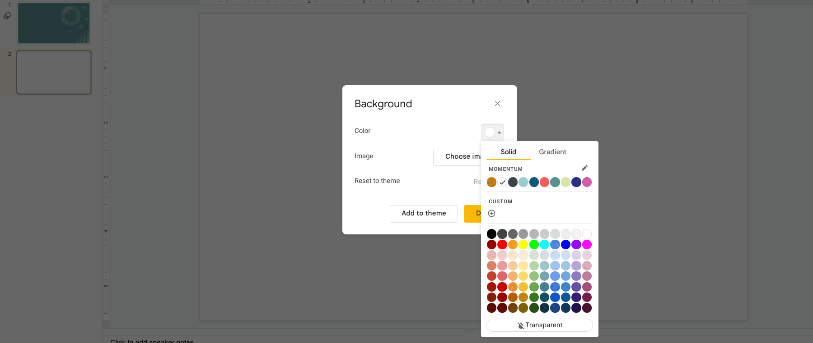
Task: Choose the black swatch in the palette
Action: point(492,234)
